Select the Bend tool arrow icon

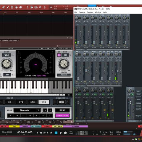[x=16, y=7]
